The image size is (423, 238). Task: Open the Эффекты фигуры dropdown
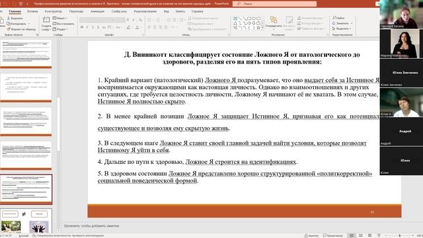click(311, 28)
